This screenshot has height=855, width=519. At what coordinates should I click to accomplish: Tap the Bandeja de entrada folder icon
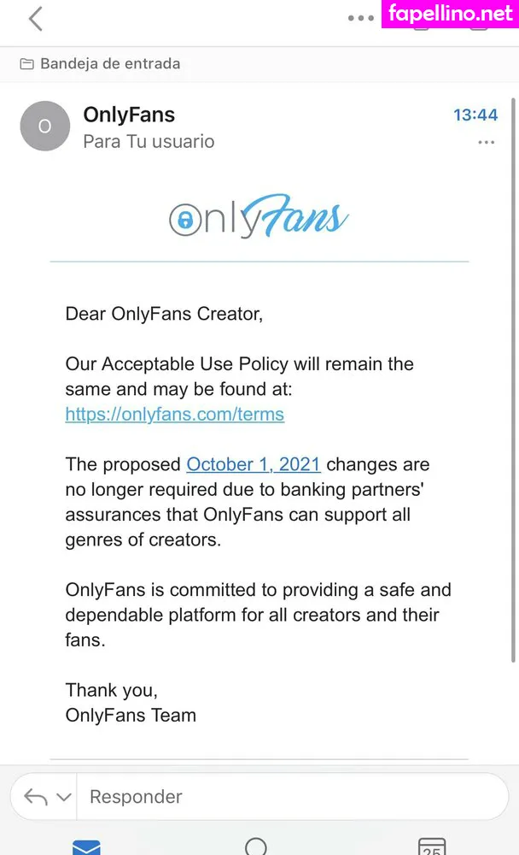(26, 63)
